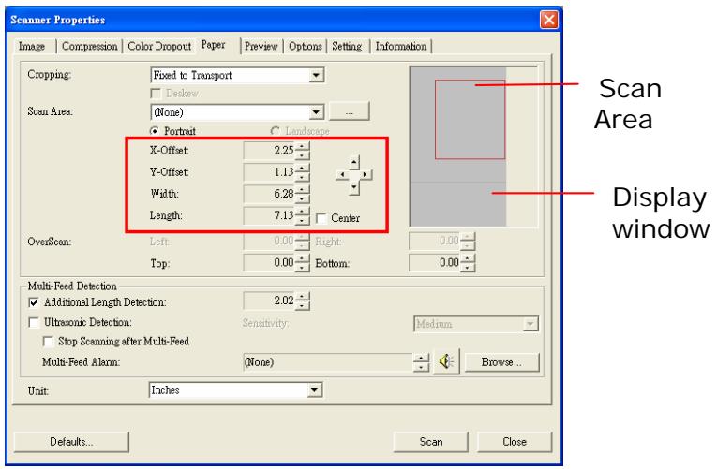Click the left arrow of the position pad
The height and width of the screenshot is (469, 717).
click(x=340, y=174)
